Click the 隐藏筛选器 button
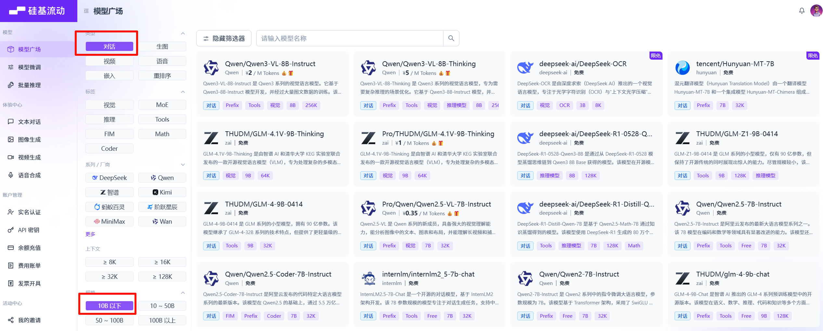The width and height of the screenshot is (823, 331). pyautogui.click(x=224, y=38)
